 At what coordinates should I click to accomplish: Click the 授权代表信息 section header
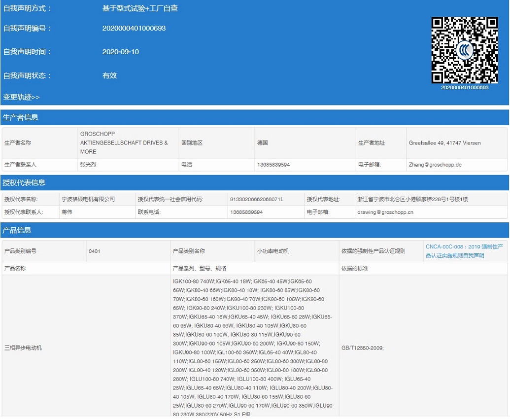click(x=255, y=182)
